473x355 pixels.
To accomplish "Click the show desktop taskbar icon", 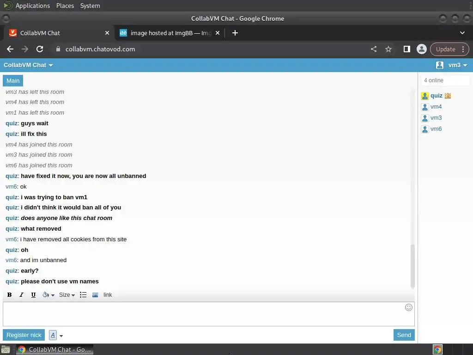I will point(6,349).
